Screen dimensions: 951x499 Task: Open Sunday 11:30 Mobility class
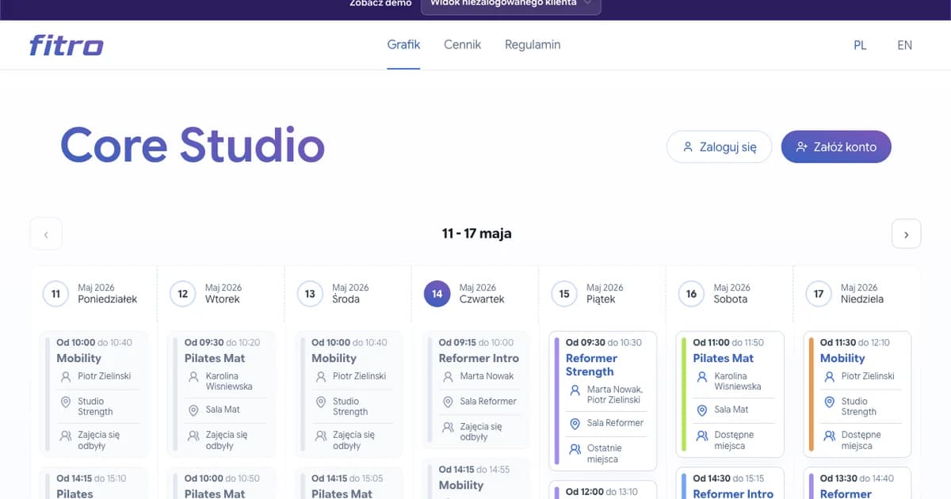[x=857, y=394]
